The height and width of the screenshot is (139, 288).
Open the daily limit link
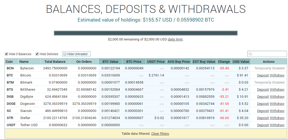click(x=175, y=39)
